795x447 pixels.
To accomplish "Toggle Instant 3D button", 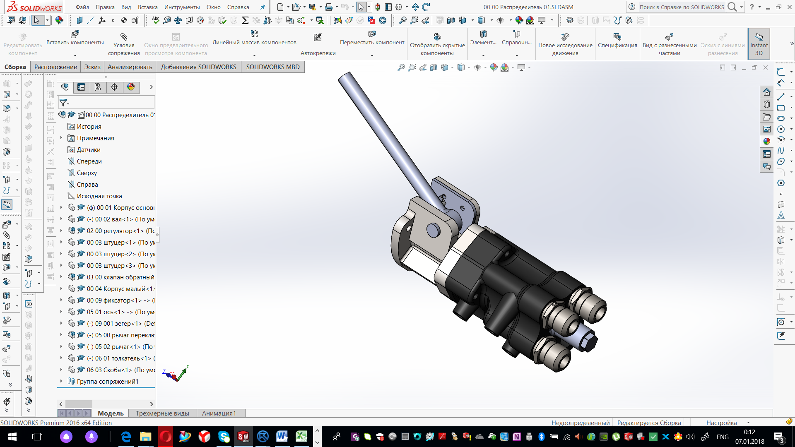I will pos(759,44).
